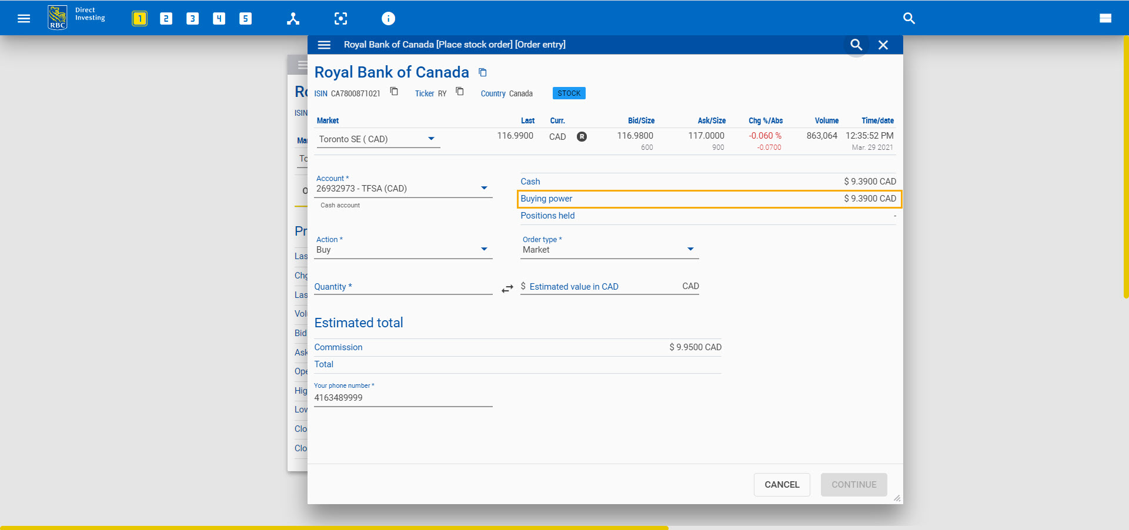This screenshot has width=1129, height=530.
Task: Copy the ISIN code CA7800871021
Action: coord(394,92)
